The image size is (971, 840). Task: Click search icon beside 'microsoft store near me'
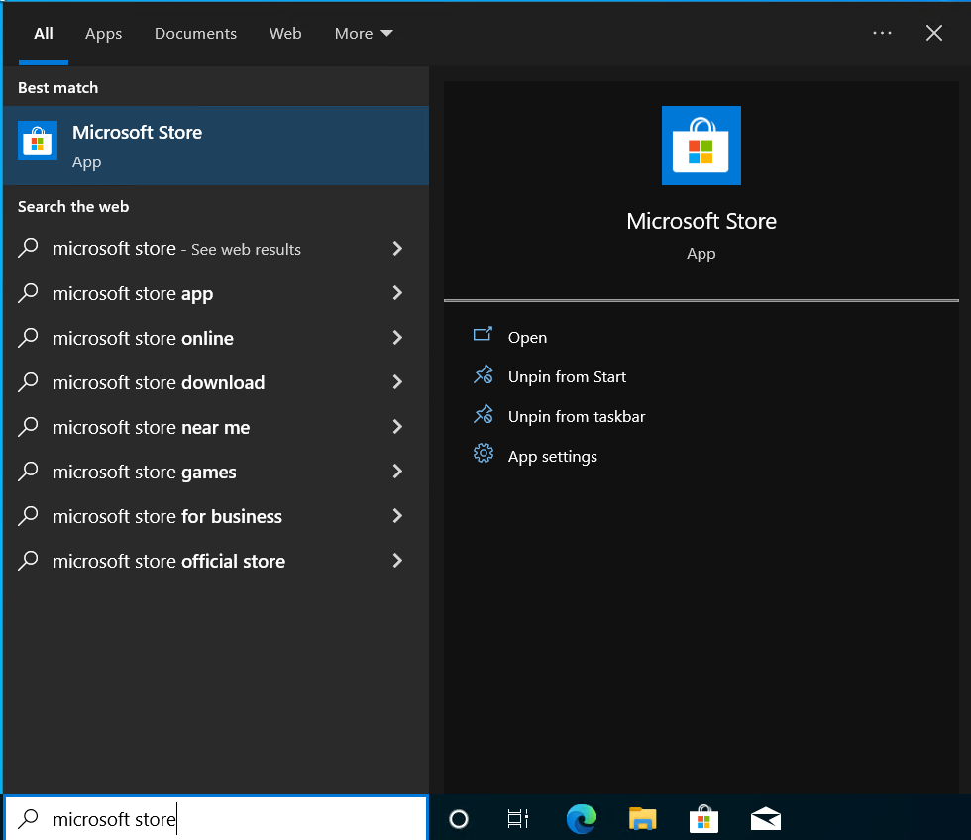pos(29,427)
